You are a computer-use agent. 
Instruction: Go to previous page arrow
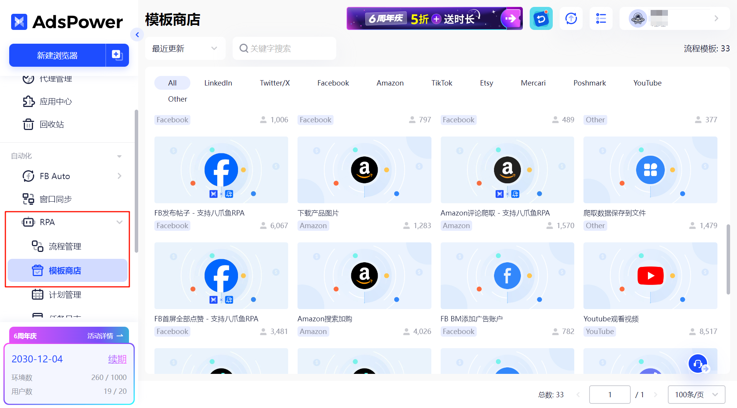coord(578,395)
